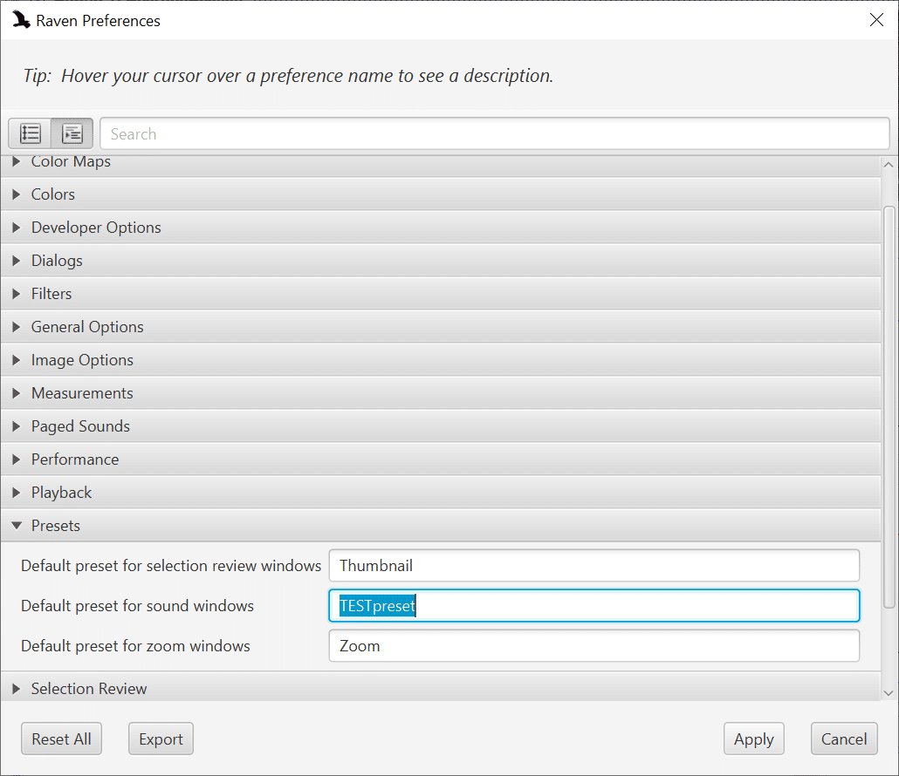899x776 pixels.
Task: Click the Raven bird logo icon
Action: 21,20
